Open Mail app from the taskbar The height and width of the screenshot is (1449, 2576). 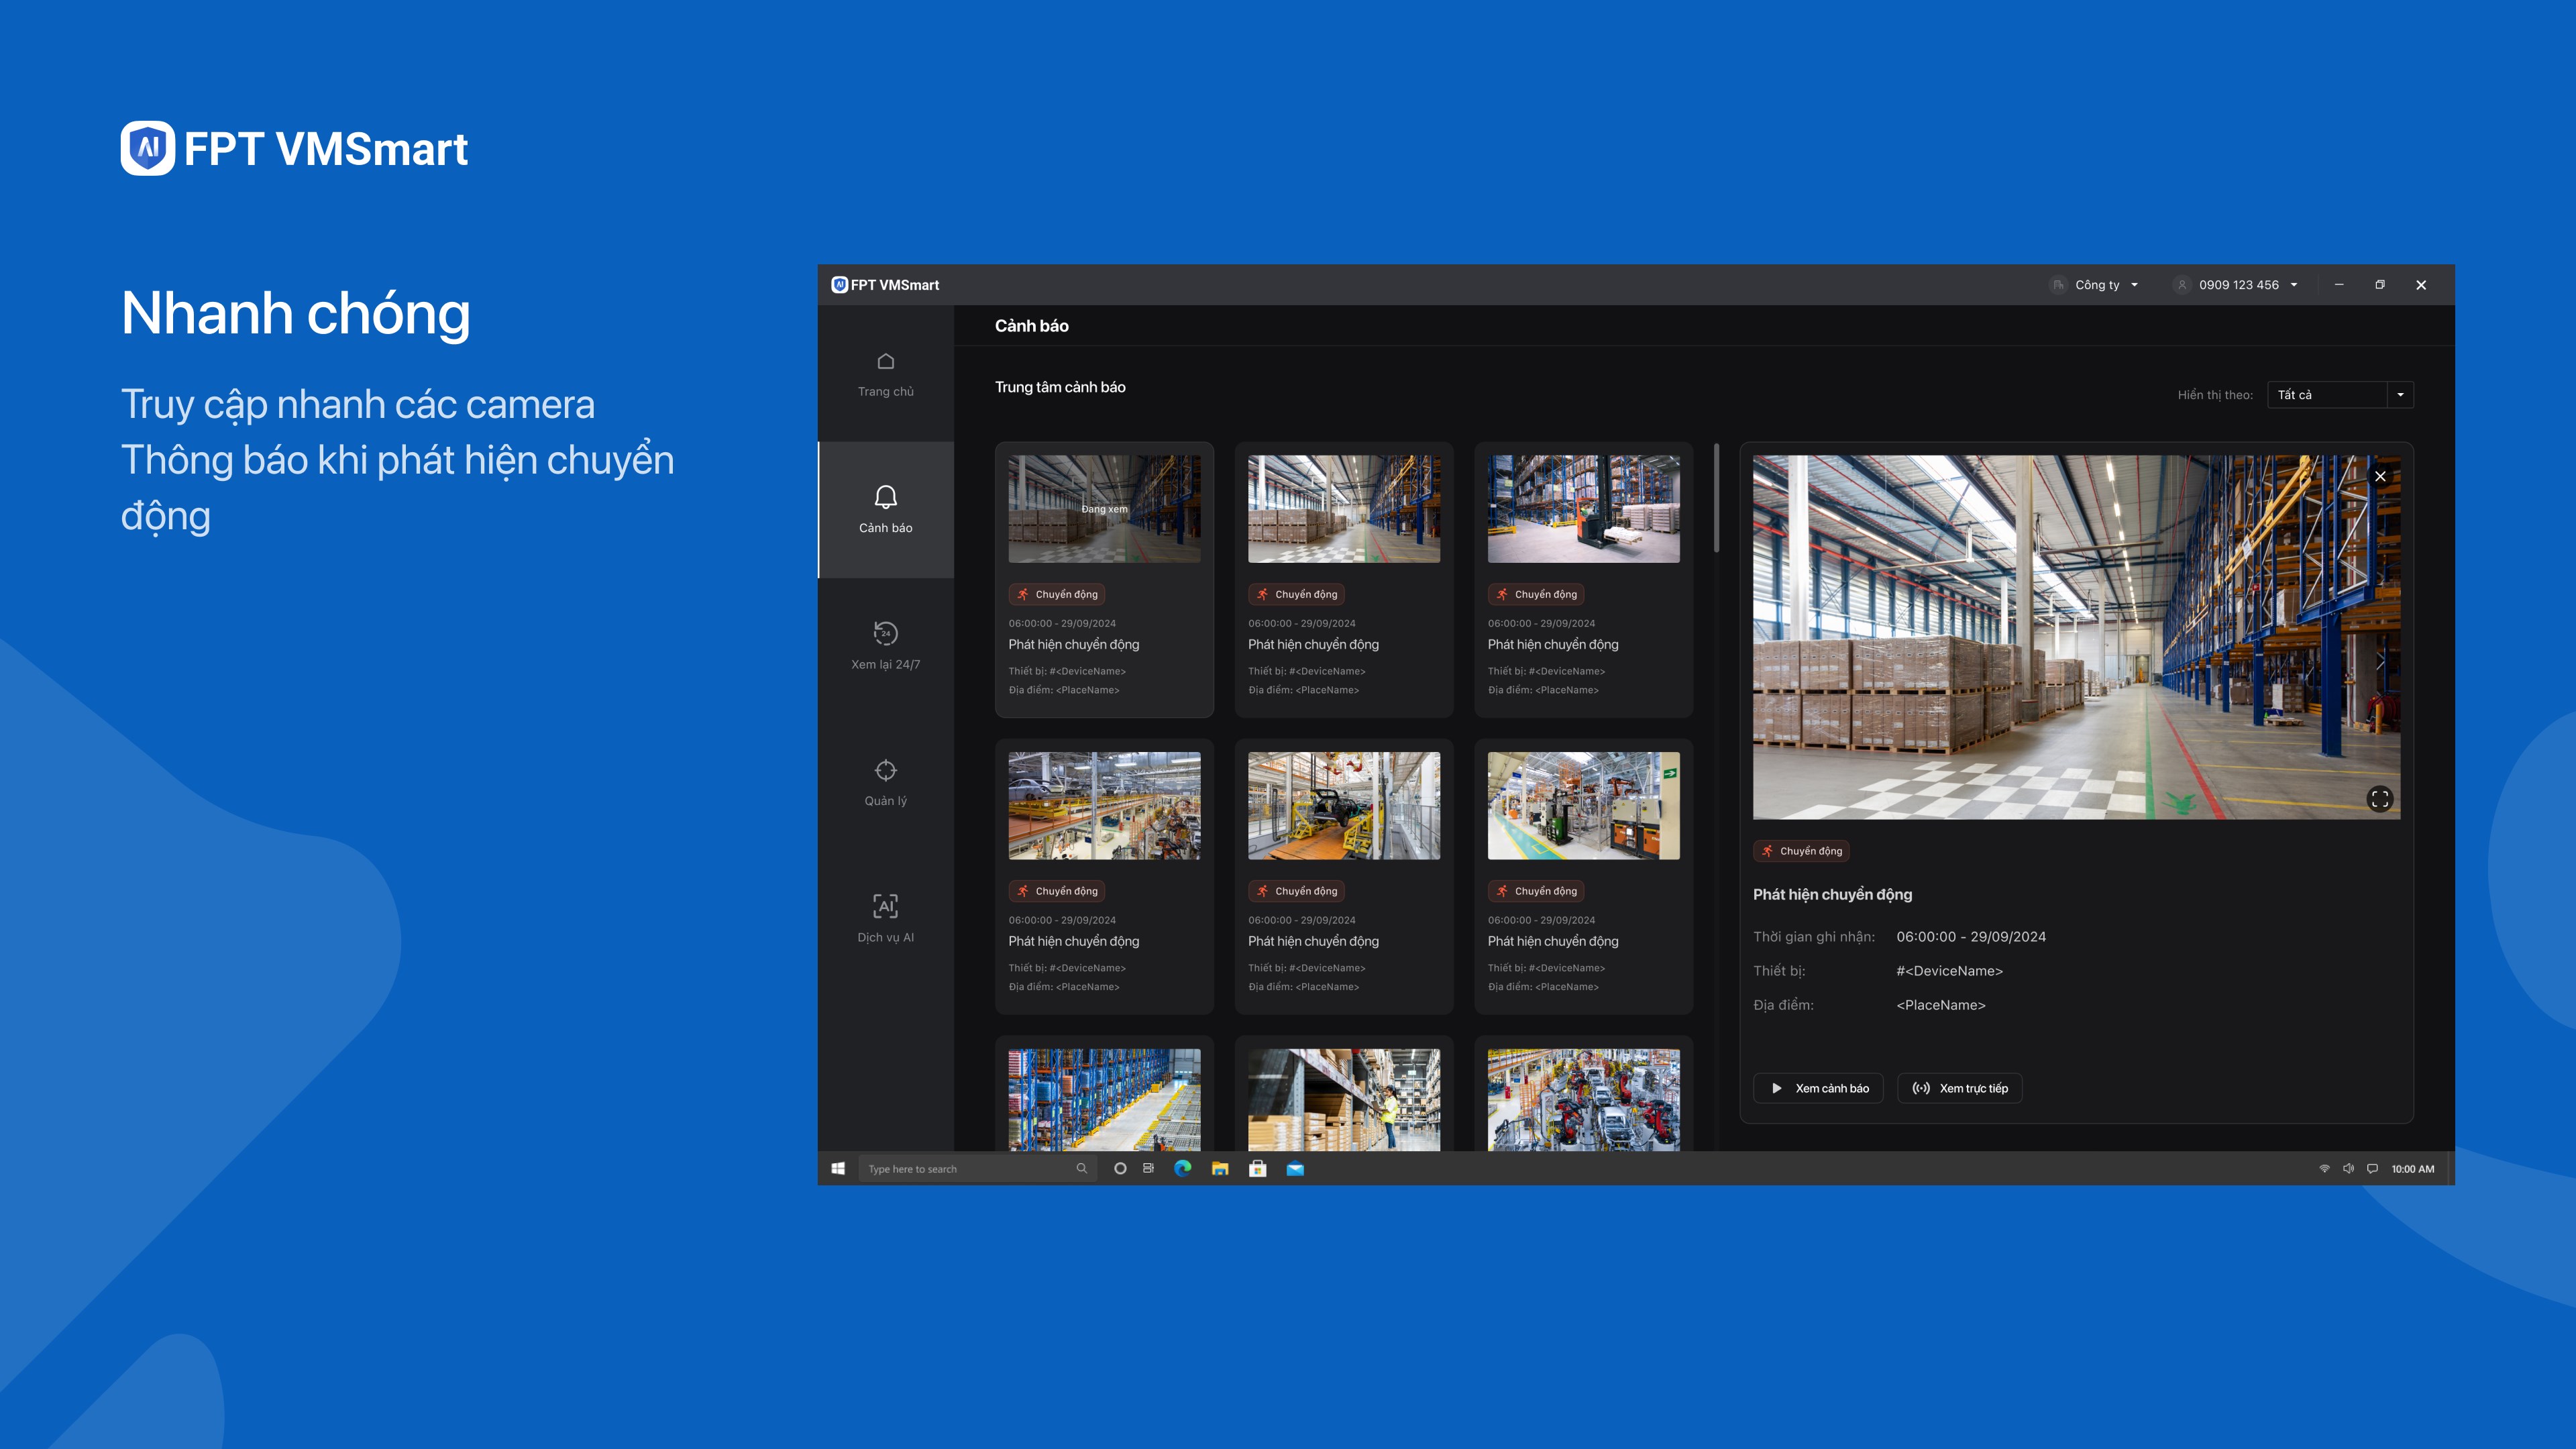(1295, 1168)
